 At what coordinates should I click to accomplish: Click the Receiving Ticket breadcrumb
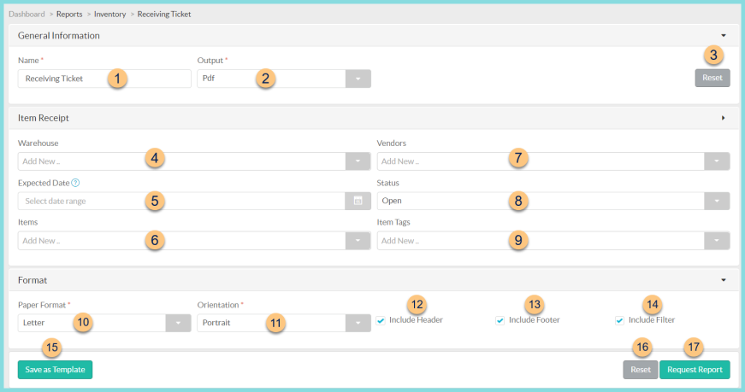(164, 15)
